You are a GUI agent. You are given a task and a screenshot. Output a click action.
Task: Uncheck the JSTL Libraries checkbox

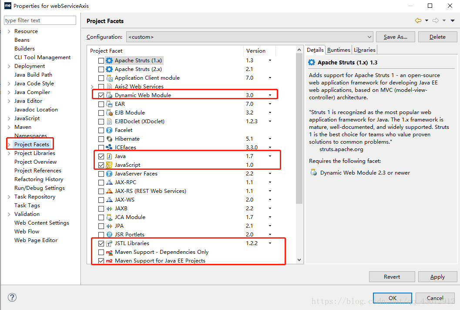tap(101, 244)
